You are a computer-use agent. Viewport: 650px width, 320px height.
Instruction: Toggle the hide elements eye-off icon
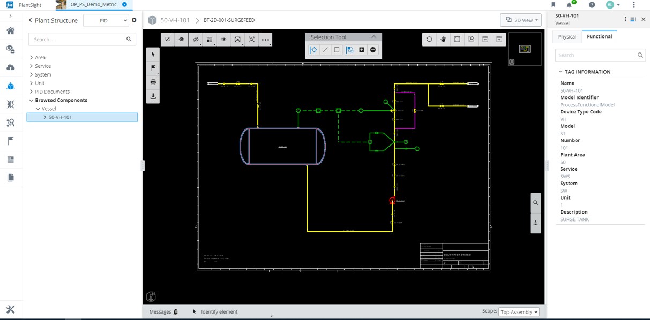(196, 39)
